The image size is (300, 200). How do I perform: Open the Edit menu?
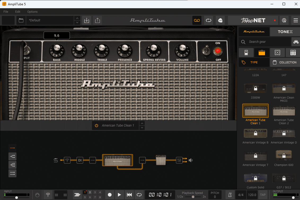coord(17,12)
